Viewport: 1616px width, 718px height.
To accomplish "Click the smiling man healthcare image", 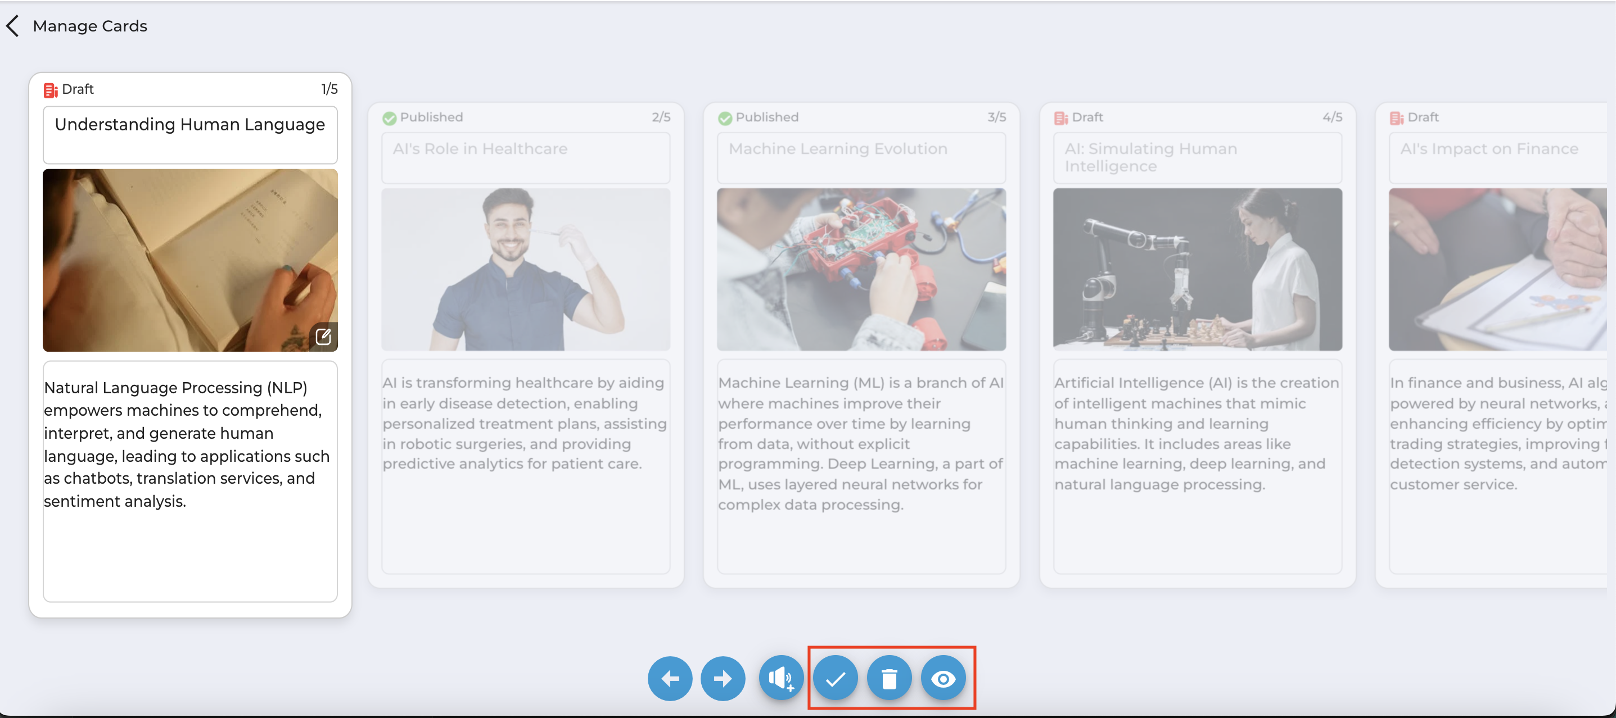I will [526, 269].
